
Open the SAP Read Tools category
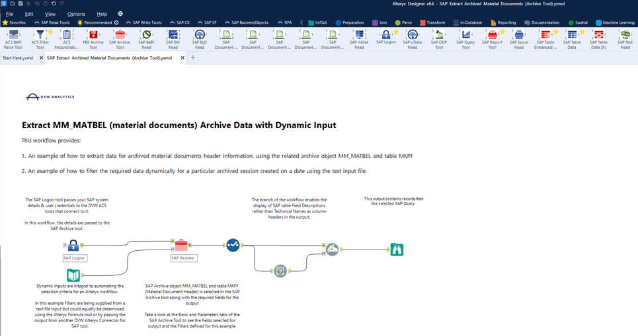(x=52, y=22)
